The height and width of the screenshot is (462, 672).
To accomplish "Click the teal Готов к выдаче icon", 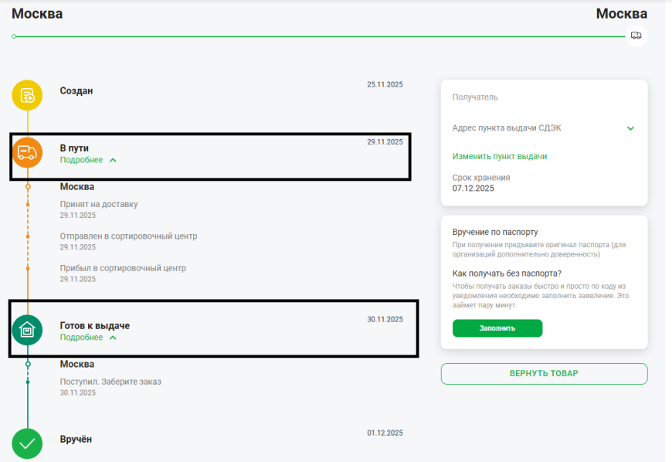I will pyautogui.click(x=27, y=330).
